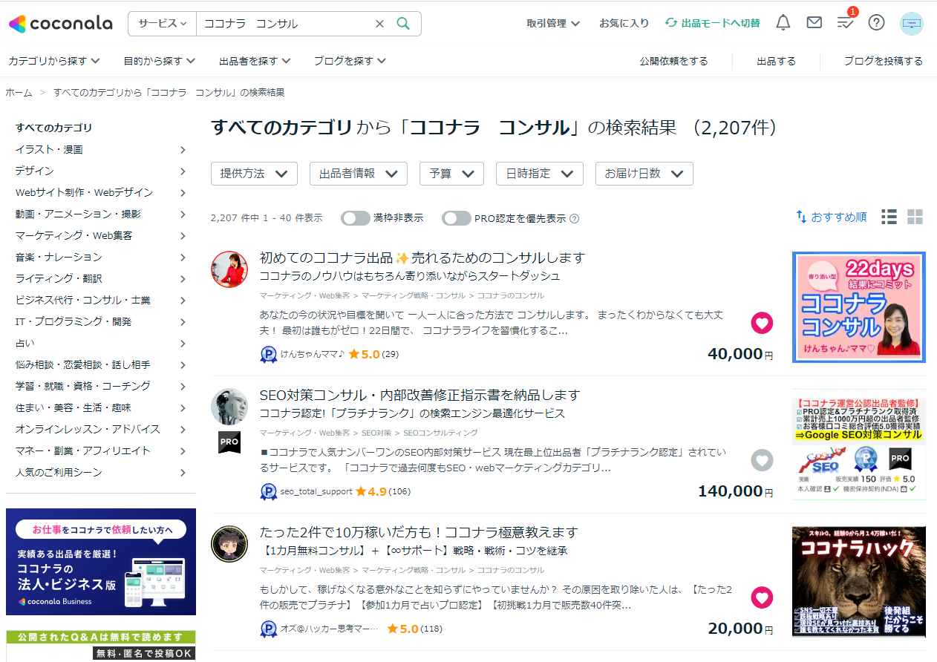Open the ココナラハック lion thumbnail
The width and height of the screenshot is (937, 662).
859,582
